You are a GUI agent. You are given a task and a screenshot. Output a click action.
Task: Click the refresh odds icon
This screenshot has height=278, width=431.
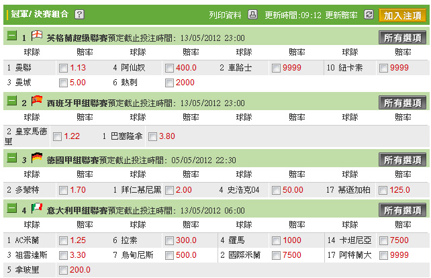coord(369,14)
